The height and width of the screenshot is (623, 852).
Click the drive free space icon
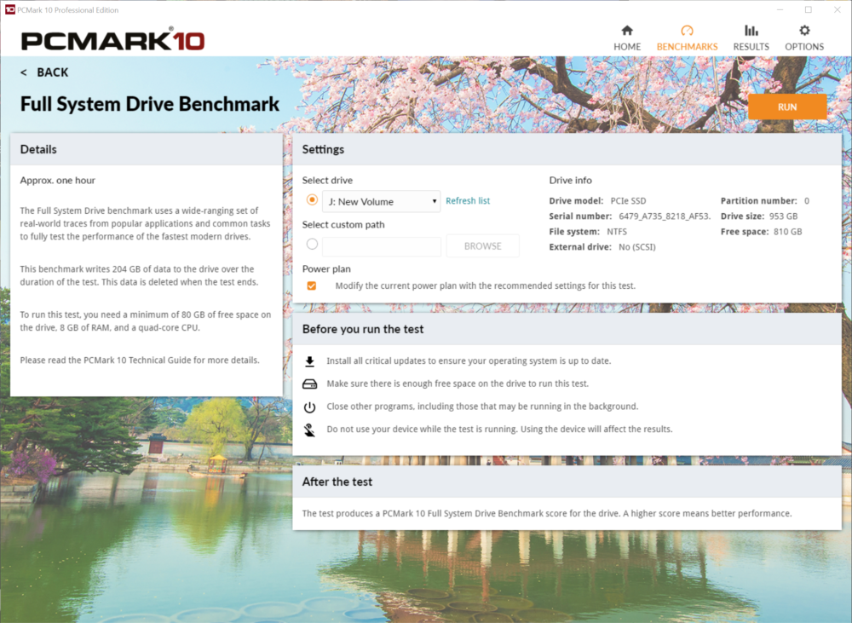(310, 384)
